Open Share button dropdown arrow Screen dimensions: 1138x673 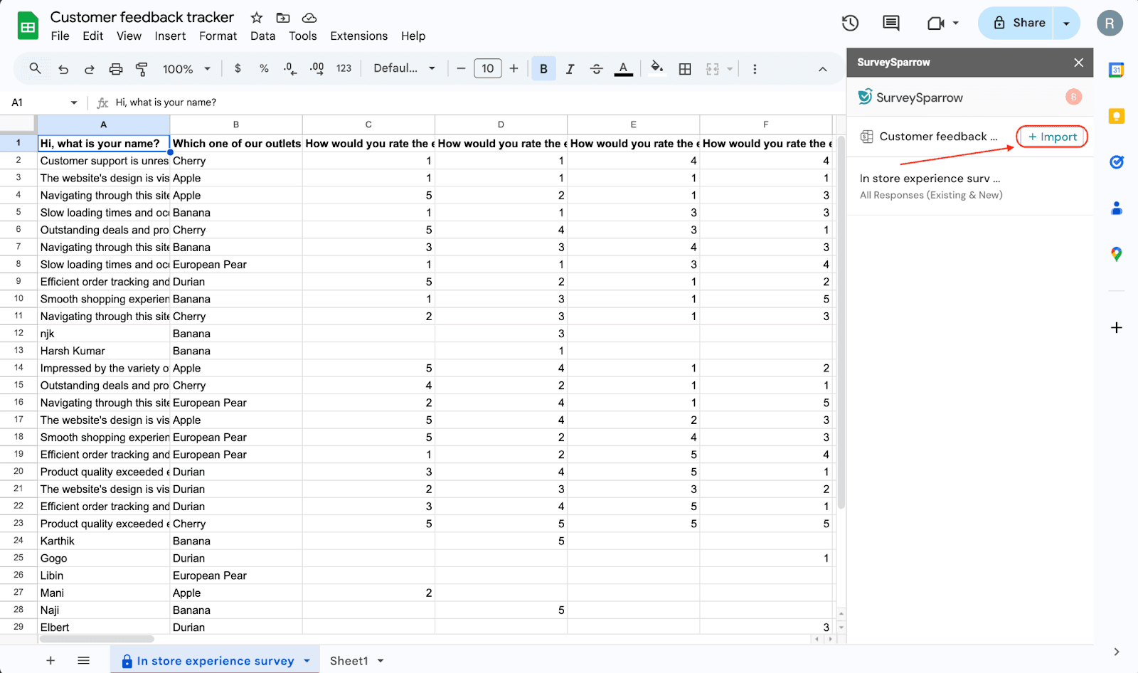[x=1066, y=23]
